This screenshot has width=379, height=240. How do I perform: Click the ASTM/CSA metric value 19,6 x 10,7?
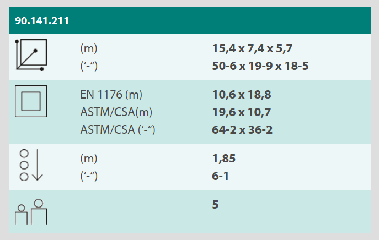[x=242, y=112]
